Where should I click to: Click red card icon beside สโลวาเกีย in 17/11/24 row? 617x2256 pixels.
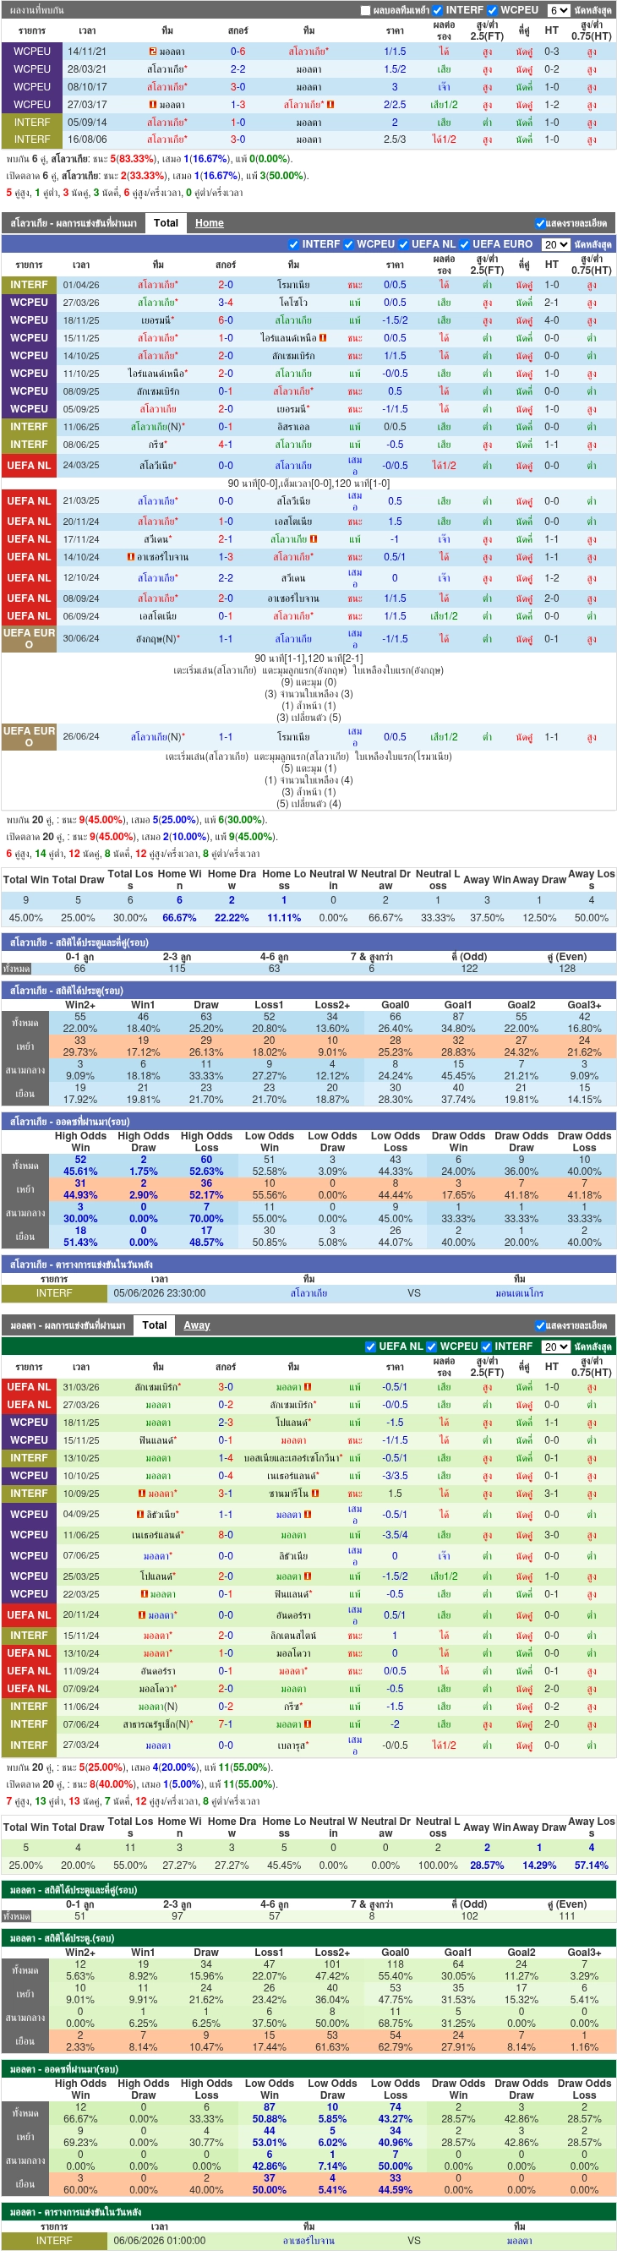pos(314,539)
